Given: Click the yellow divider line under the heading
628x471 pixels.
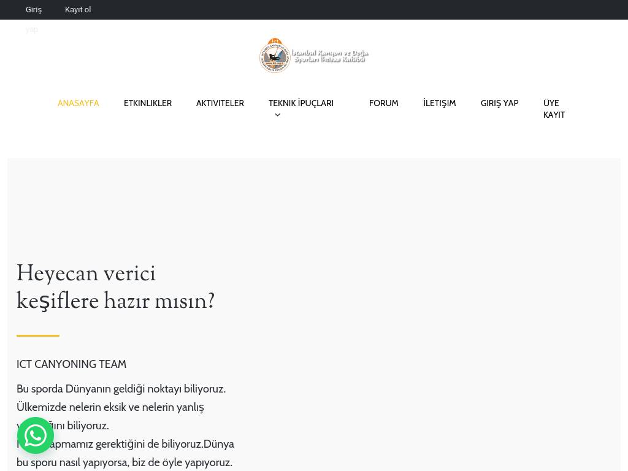Looking at the screenshot, I should pos(38,335).
